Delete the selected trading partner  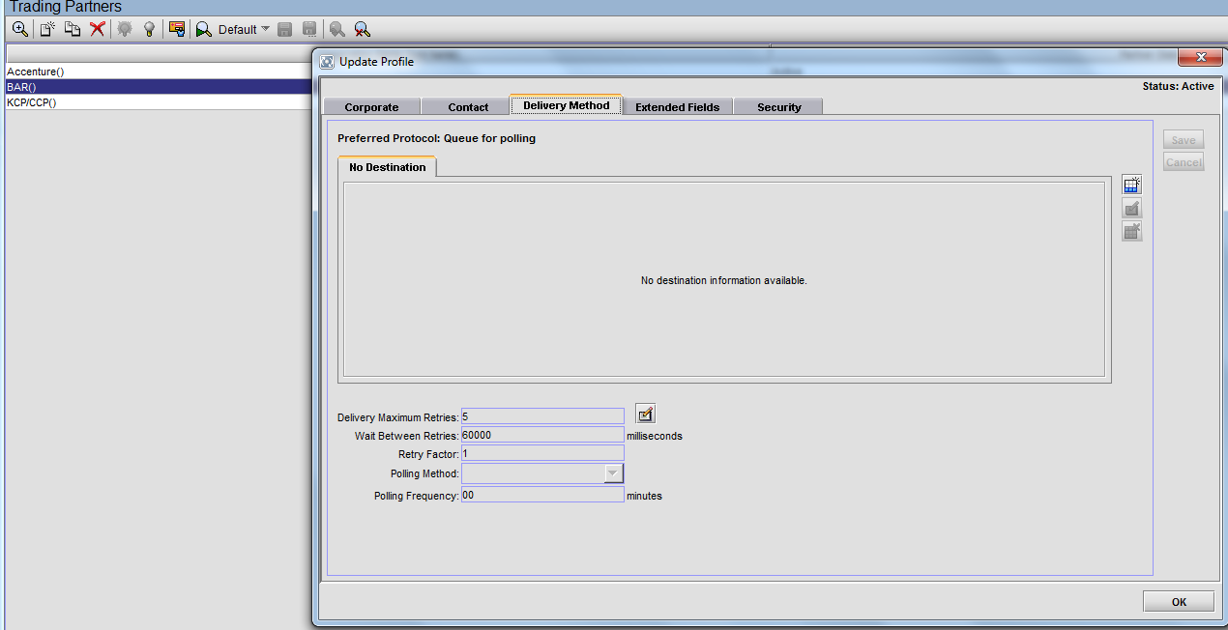click(x=97, y=29)
